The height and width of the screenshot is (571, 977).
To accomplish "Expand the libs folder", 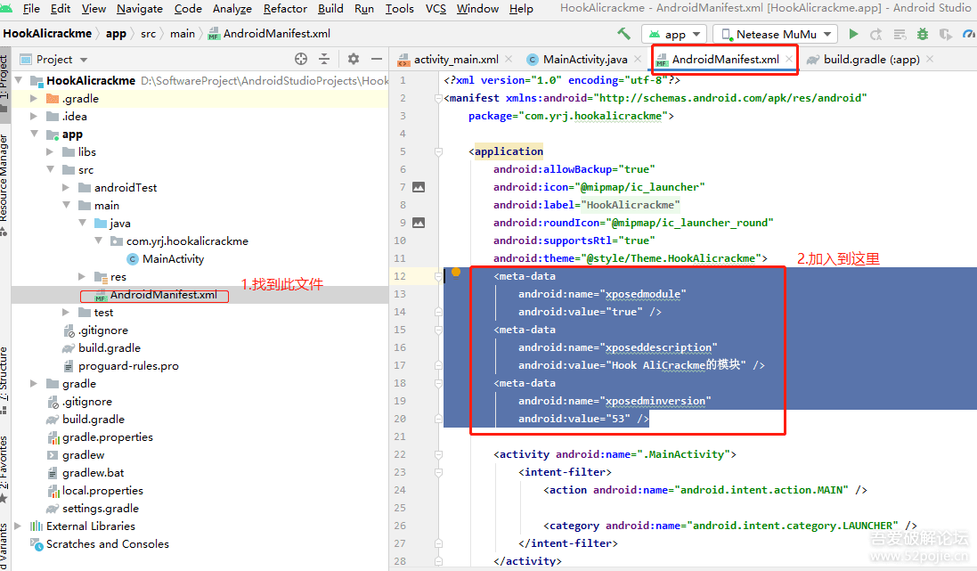I will pos(51,152).
